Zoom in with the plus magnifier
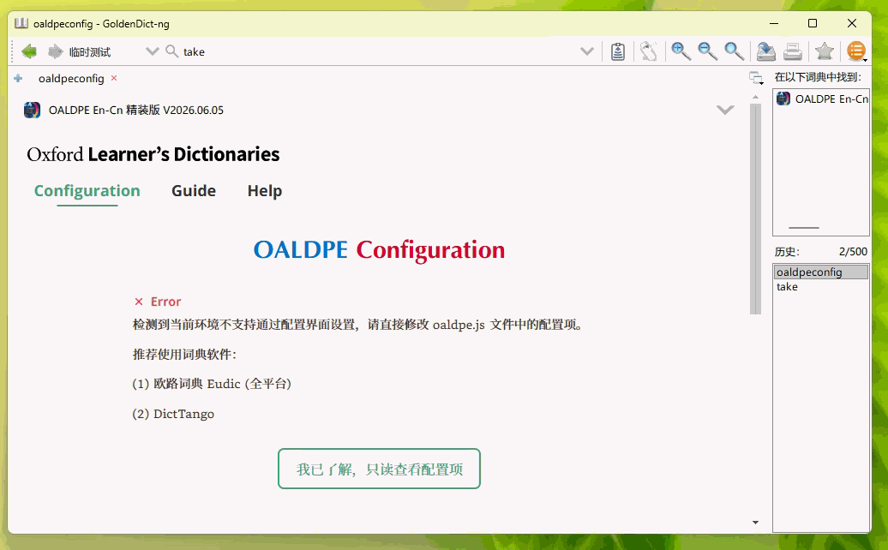The image size is (888, 550). click(681, 51)
